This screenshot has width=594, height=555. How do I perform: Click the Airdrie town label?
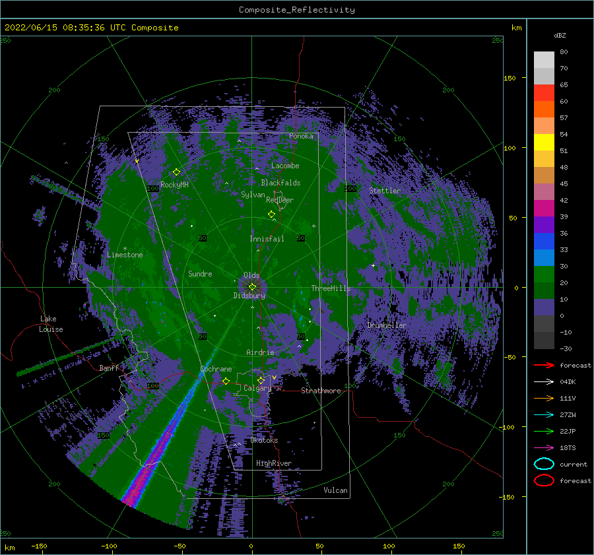260,352
